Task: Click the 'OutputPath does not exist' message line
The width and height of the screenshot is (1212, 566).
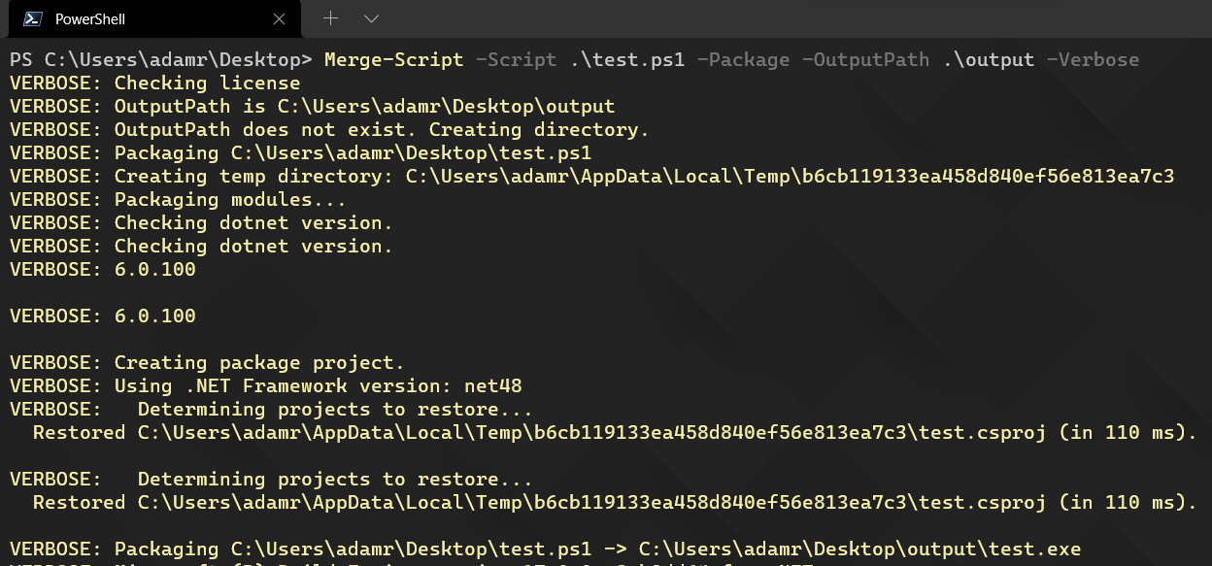Action: point(329,129)
